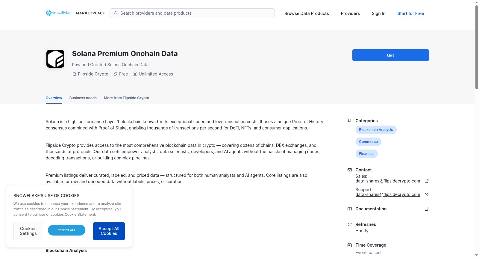Click the Categories heading
479x258 pixels.
coord(366,121)
